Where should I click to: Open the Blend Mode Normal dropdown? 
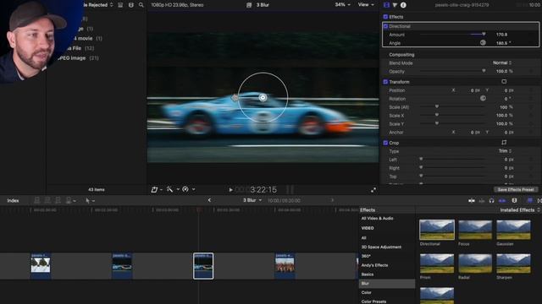[502, 62]
